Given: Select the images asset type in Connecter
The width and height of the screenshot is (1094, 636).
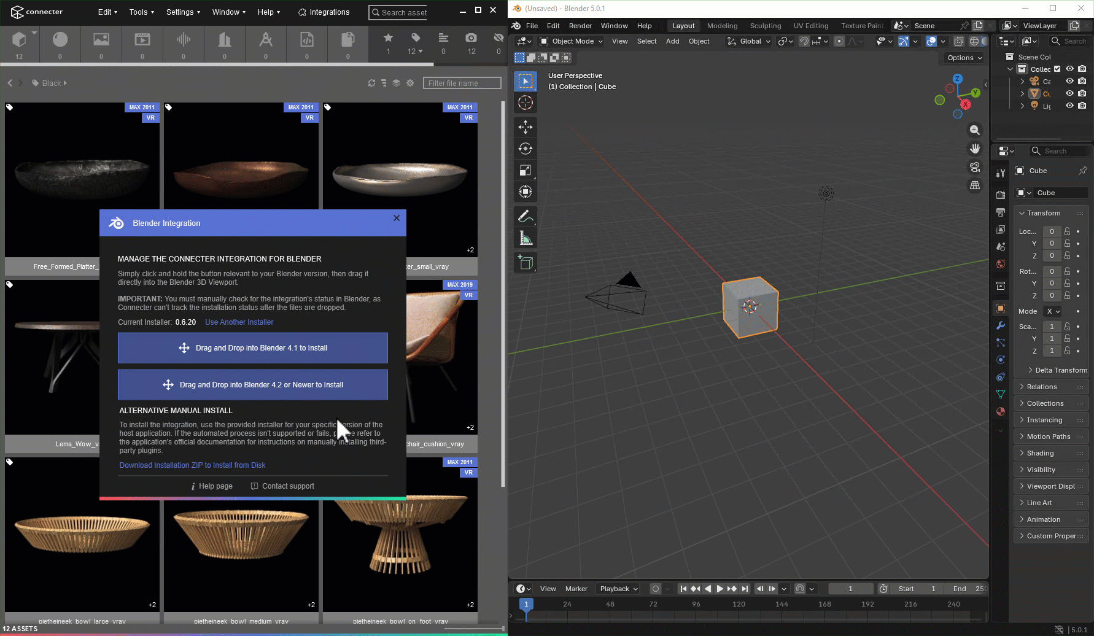Looking at the screenshot, I should click(x=101, y=40).
